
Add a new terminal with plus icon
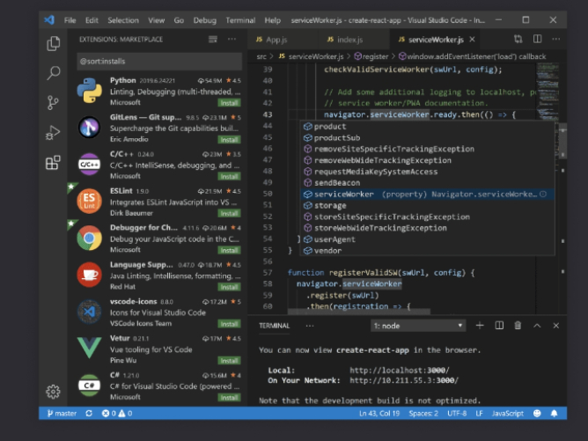tap(480, 326)
